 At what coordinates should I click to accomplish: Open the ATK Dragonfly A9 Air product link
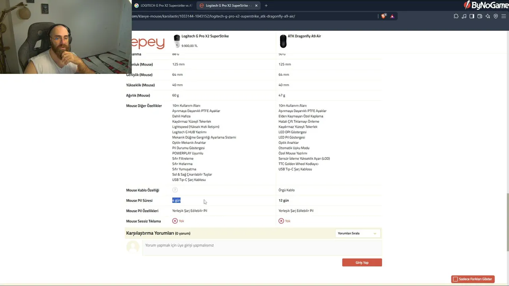(x=304, y=36)
